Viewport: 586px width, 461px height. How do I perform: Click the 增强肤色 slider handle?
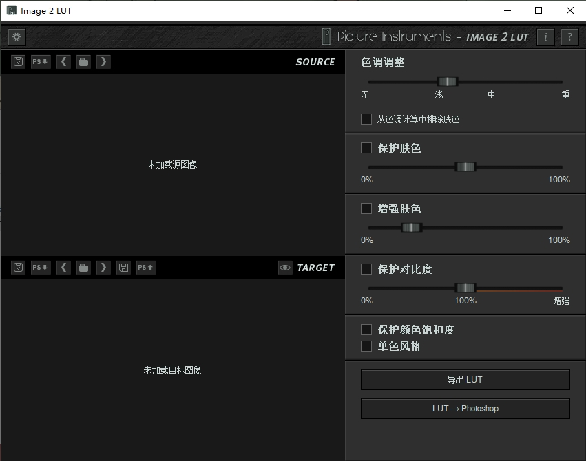tap(411, 227)
